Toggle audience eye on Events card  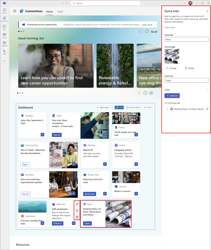[136, 164]
